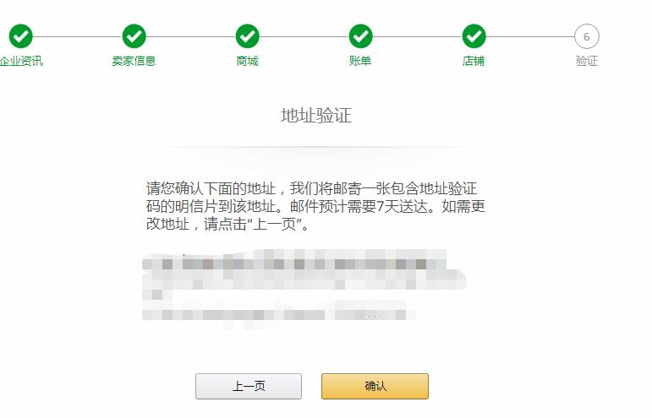Click the 上一页 button
The width and height of the screenshot is (652, 418).
tap(249, 386)
